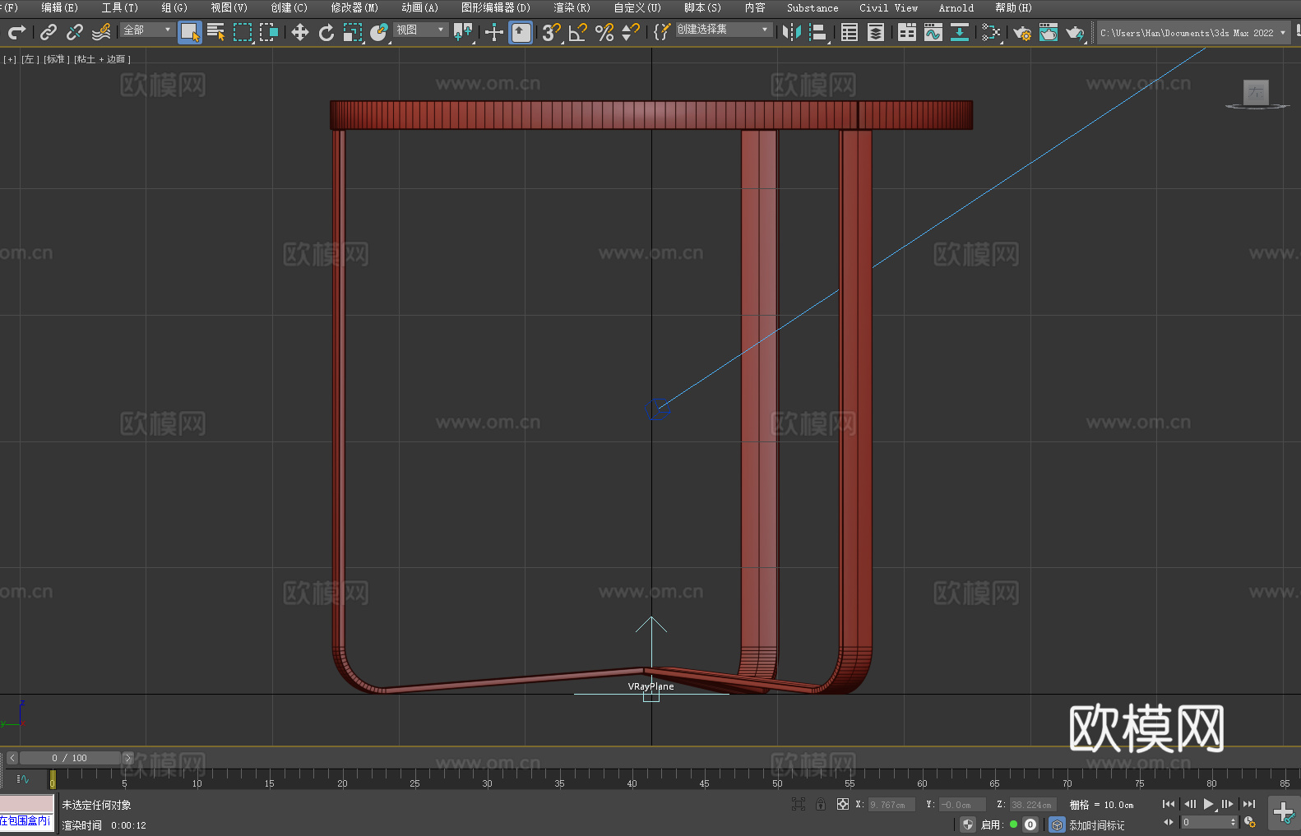Open [+] viewport general menu
Screen dimensions: 1301x836
(x=10, y=59)
